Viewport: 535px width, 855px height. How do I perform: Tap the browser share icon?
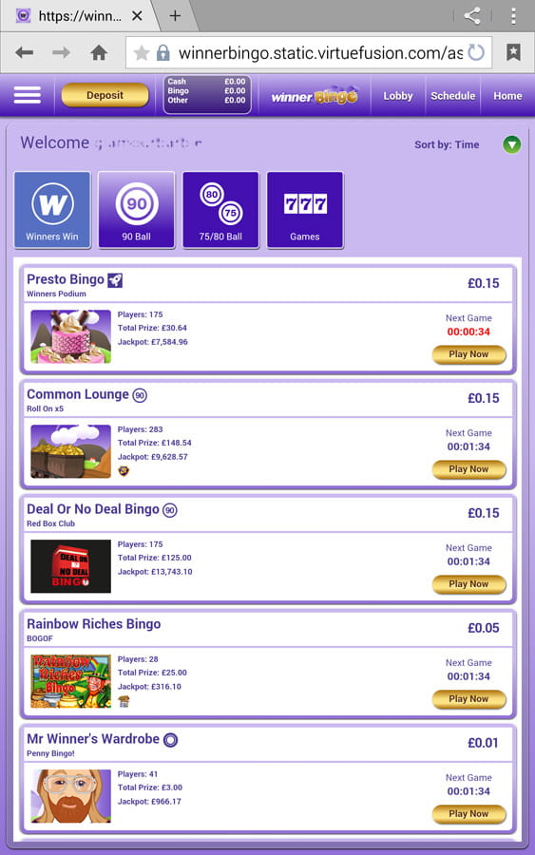pos(472,16)
